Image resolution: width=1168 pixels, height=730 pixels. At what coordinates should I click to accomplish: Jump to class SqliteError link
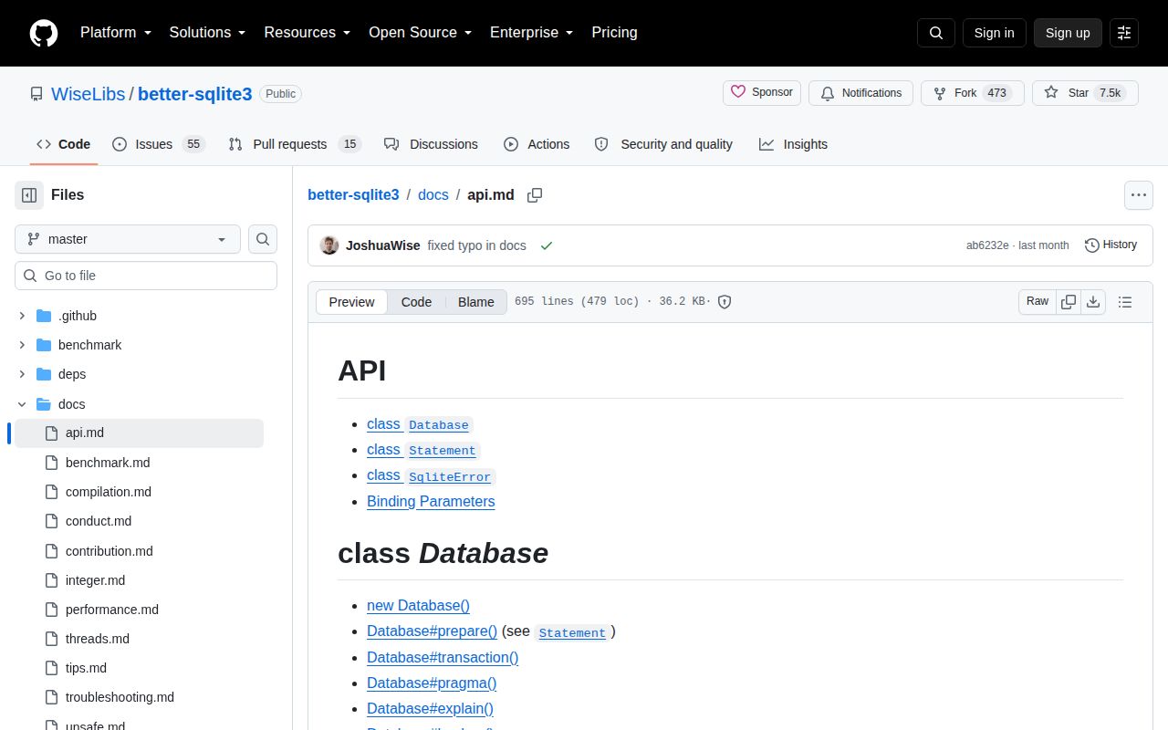pos(431,475)
